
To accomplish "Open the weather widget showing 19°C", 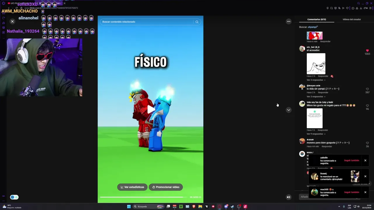I will coord(12,206).
